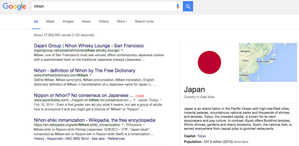The image size is (299, 146).
Task: Click the 'Country in East Asia' subtitle
Action: click(x=199, y=97)
